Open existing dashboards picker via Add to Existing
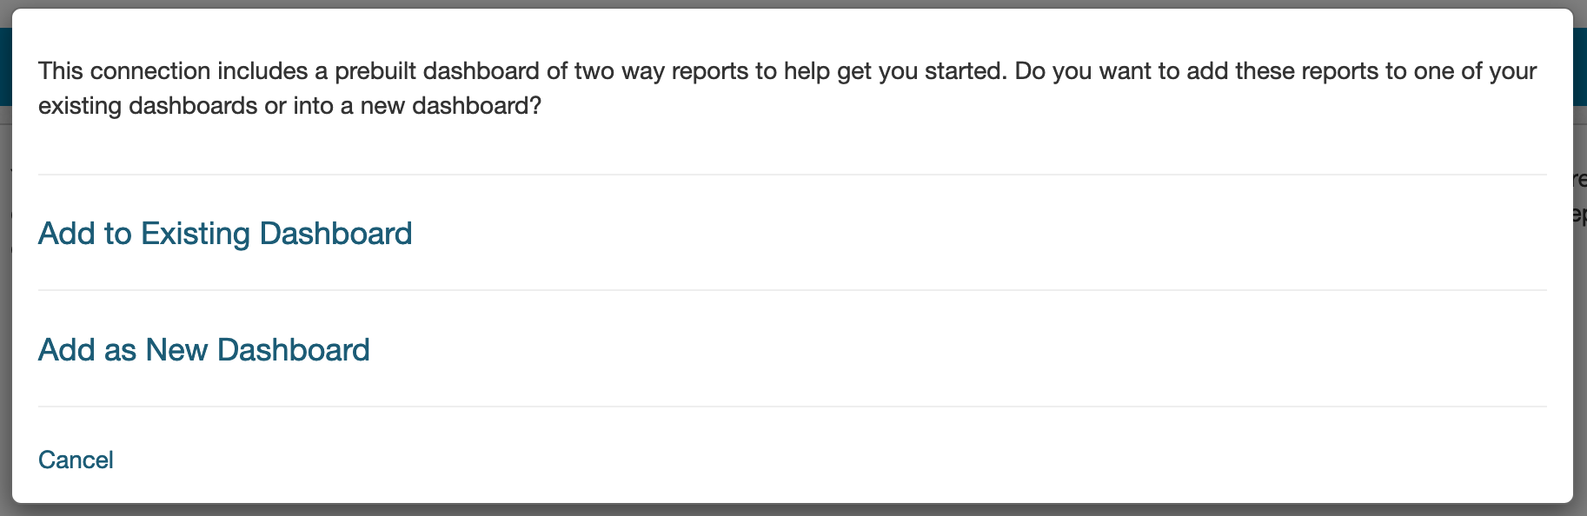 pos(225,234)
